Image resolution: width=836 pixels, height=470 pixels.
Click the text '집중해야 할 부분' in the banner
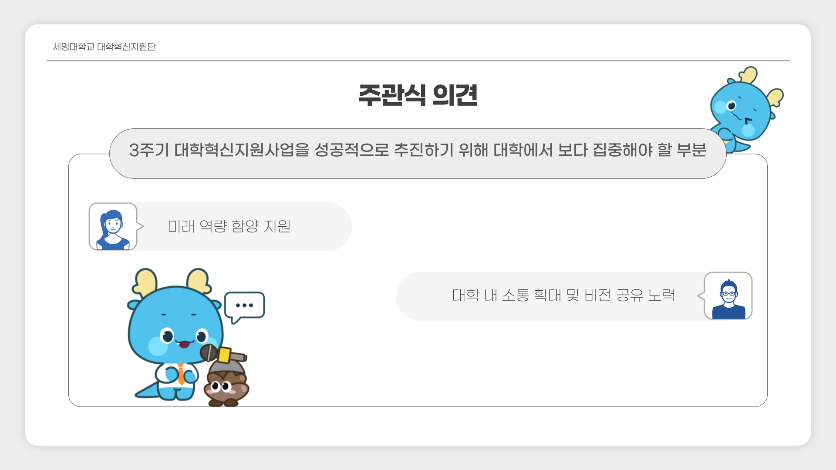[x=649, y=150]
